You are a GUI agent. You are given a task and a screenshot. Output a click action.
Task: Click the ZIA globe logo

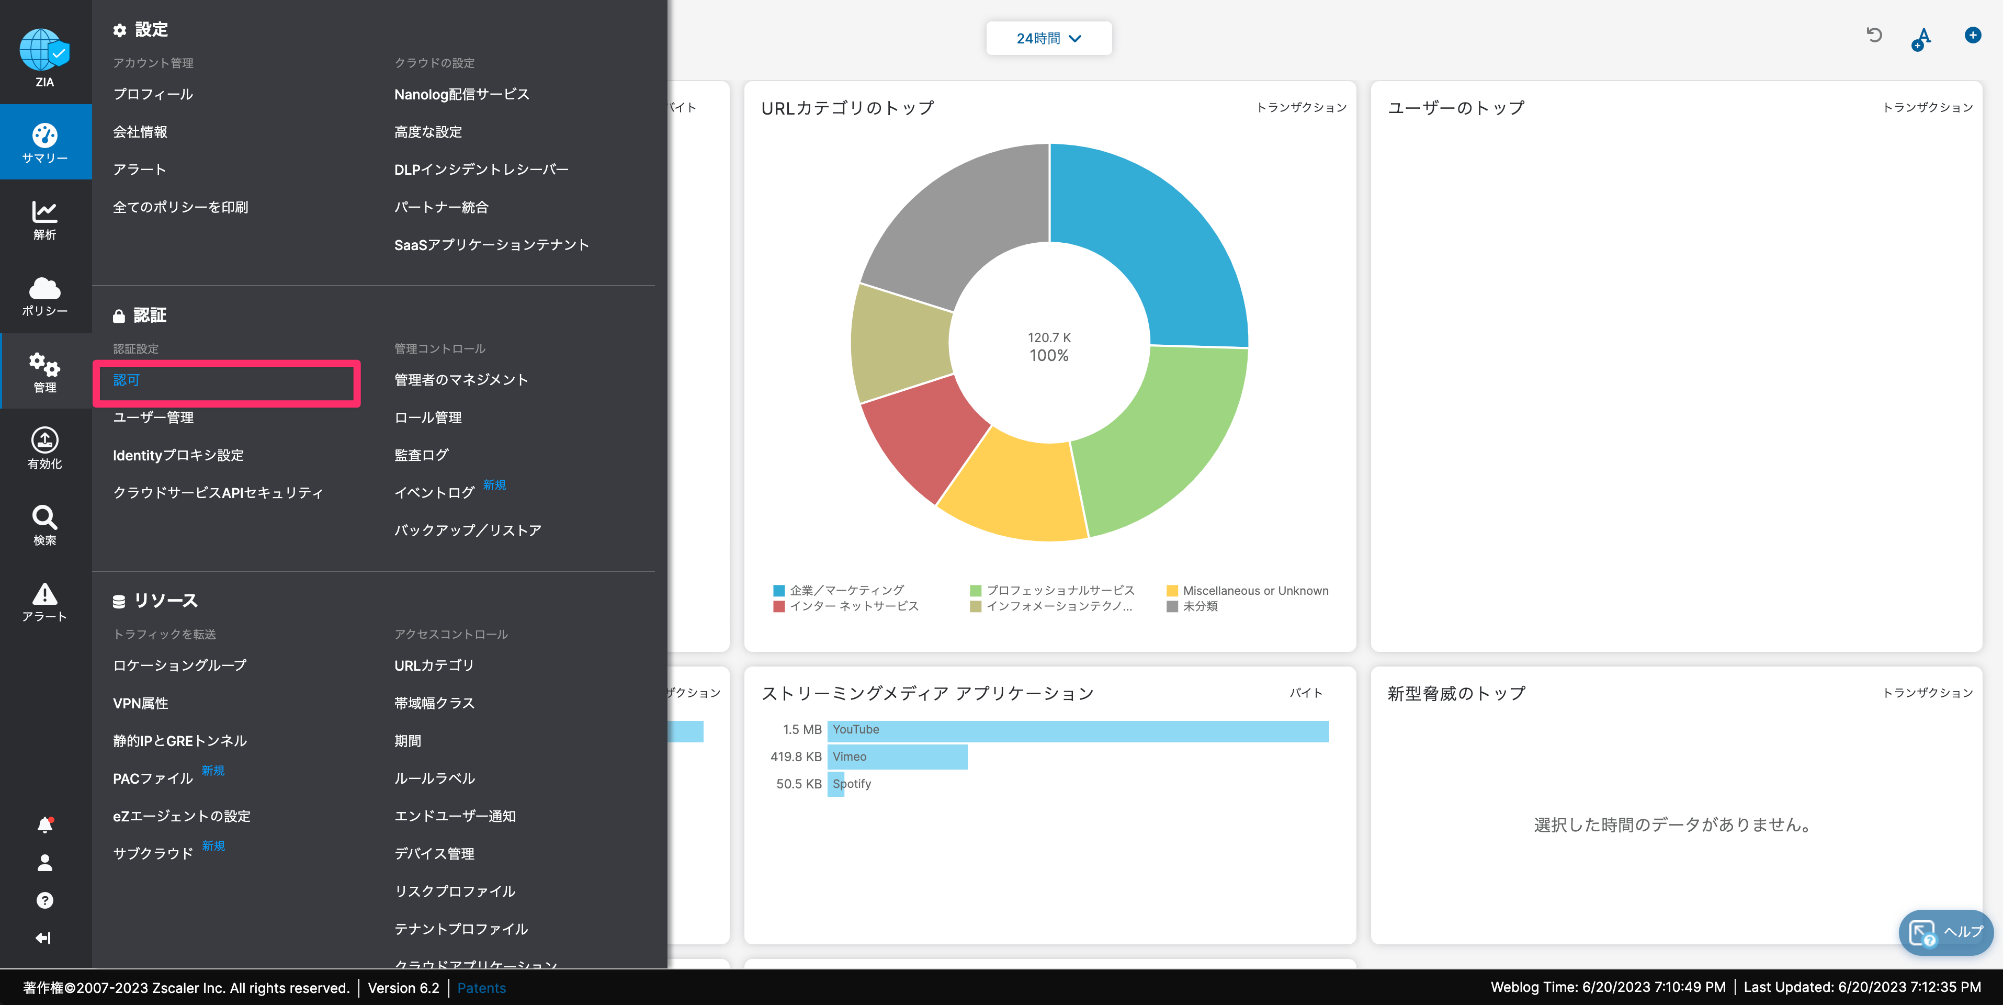pos(44,50)
